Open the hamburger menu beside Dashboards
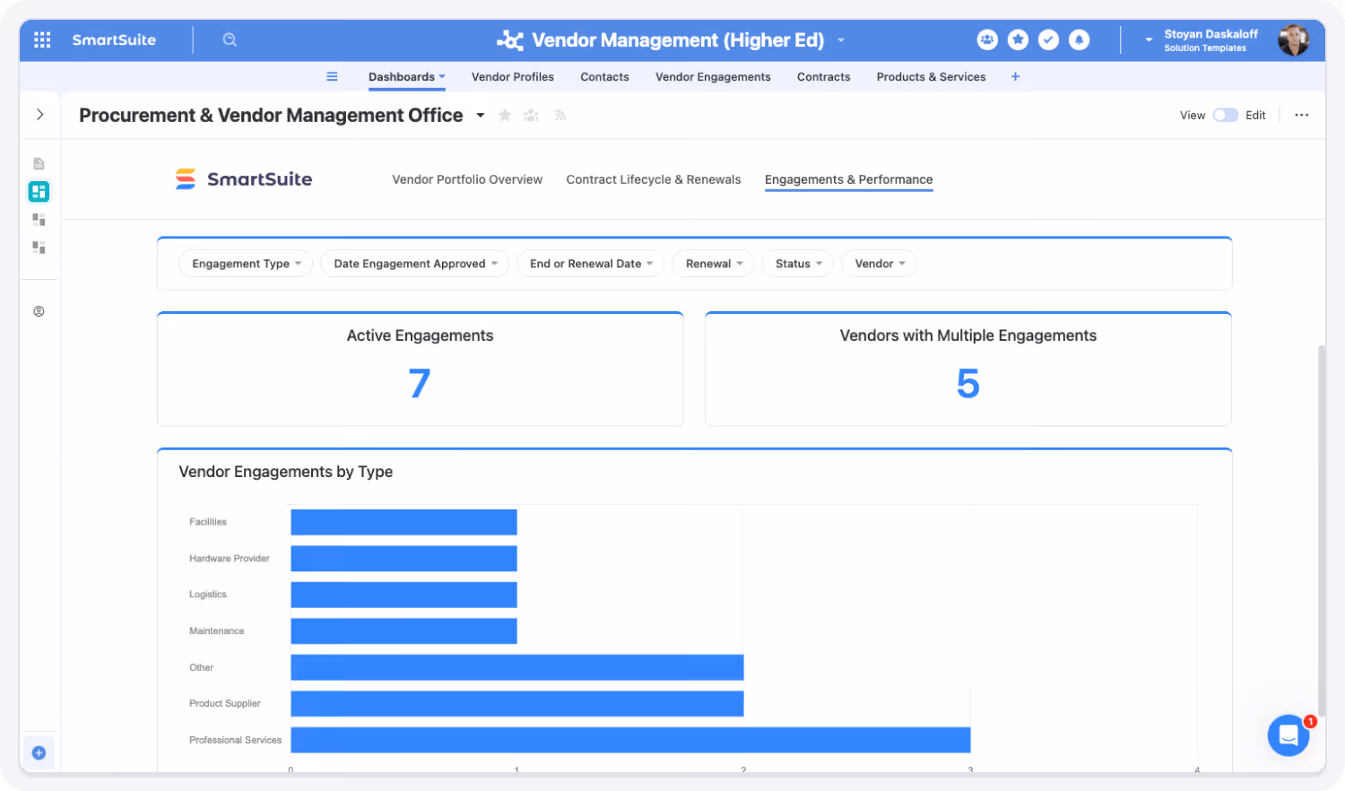Viewport: 1345px width, 791px height. pos(332,76)
